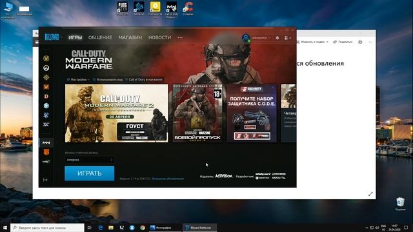
Task: Click the fullscreen expand arrow in Photos
Action: [370, 194]
